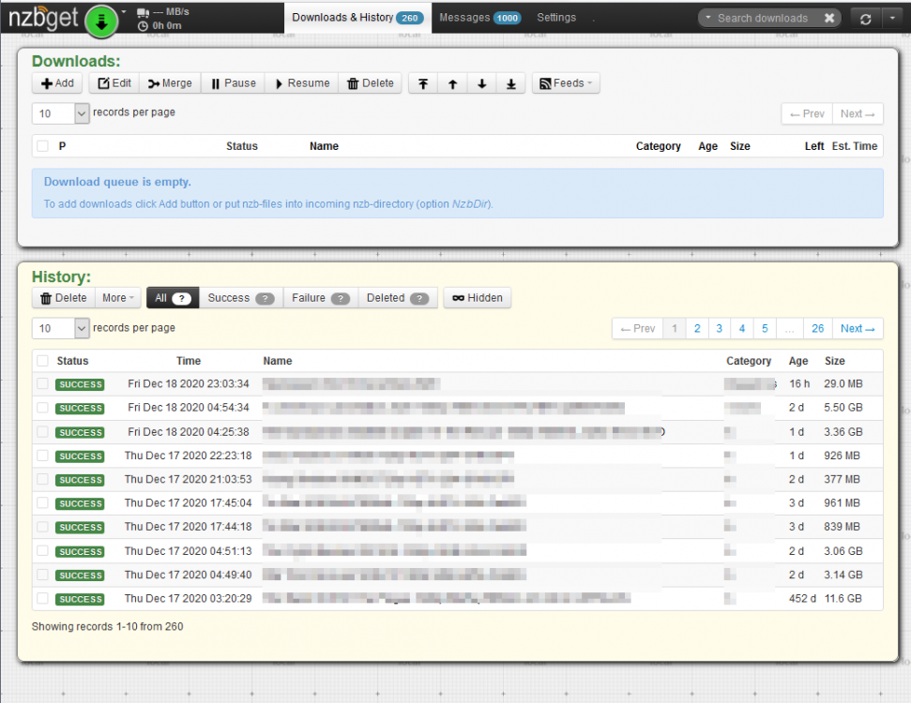Filter history by Failure

321,298
